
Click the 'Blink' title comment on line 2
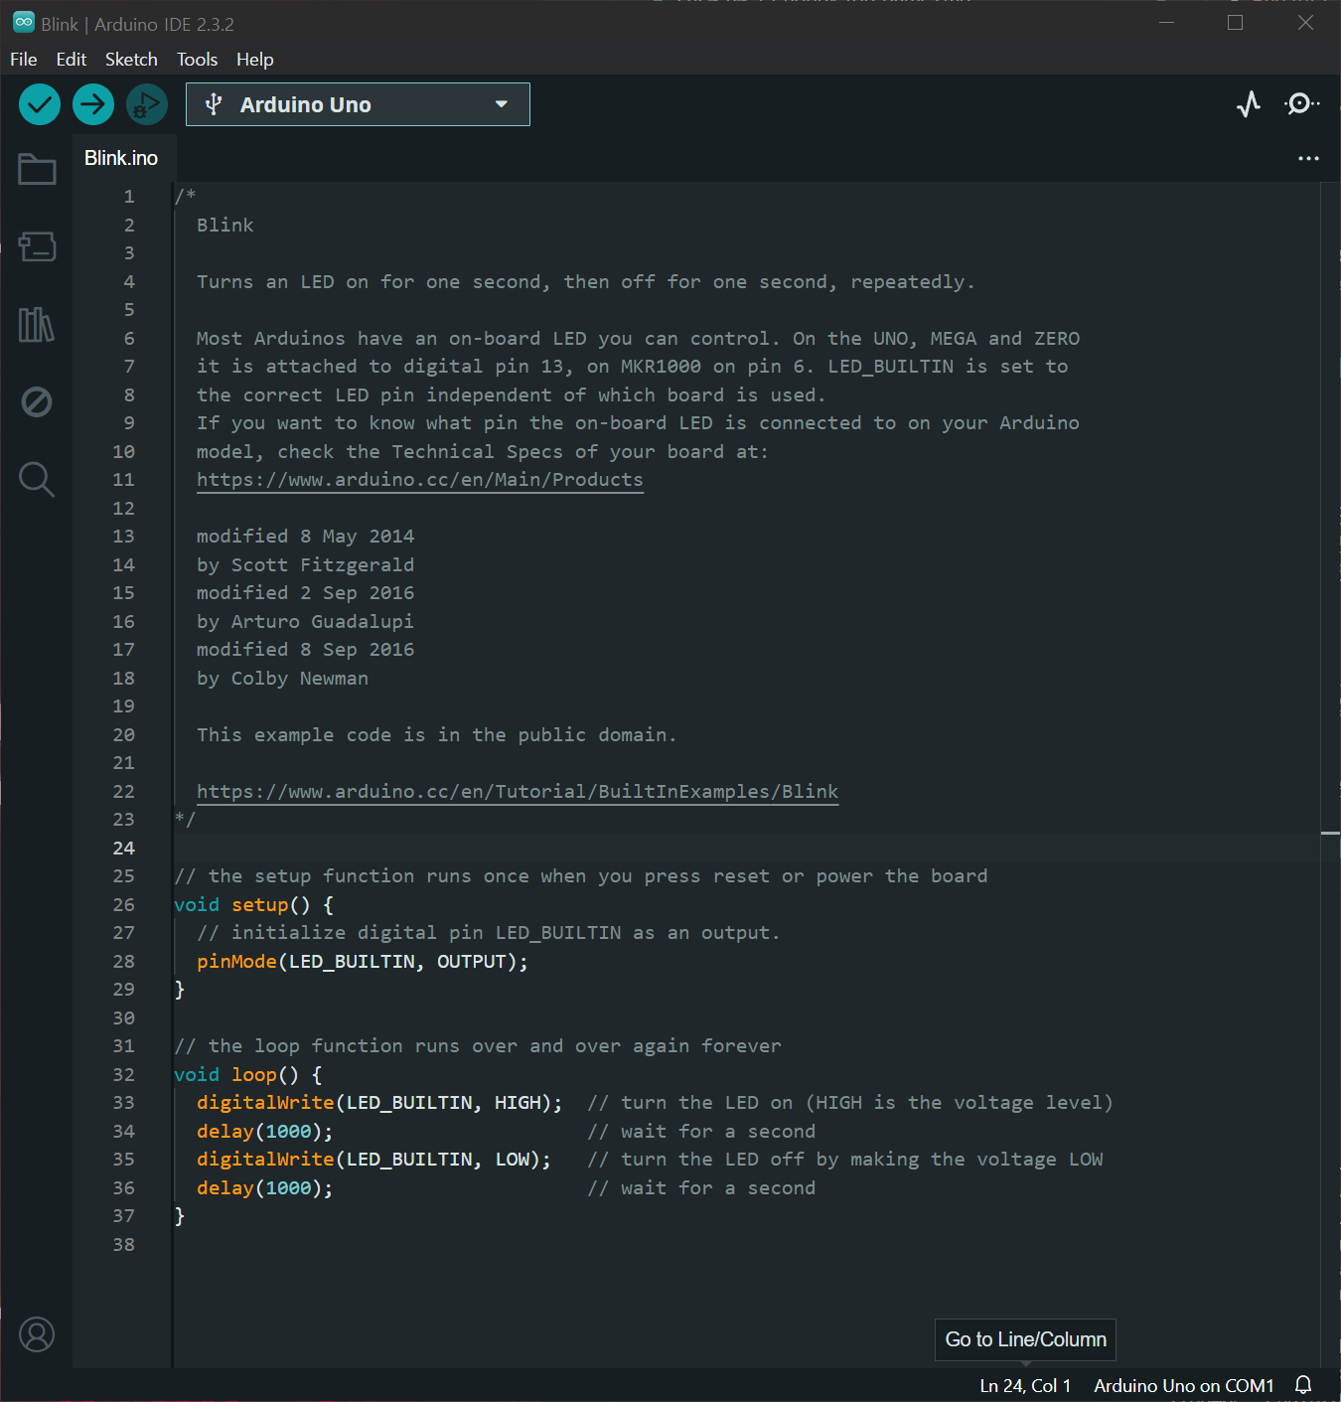click(x=225, y=225)
